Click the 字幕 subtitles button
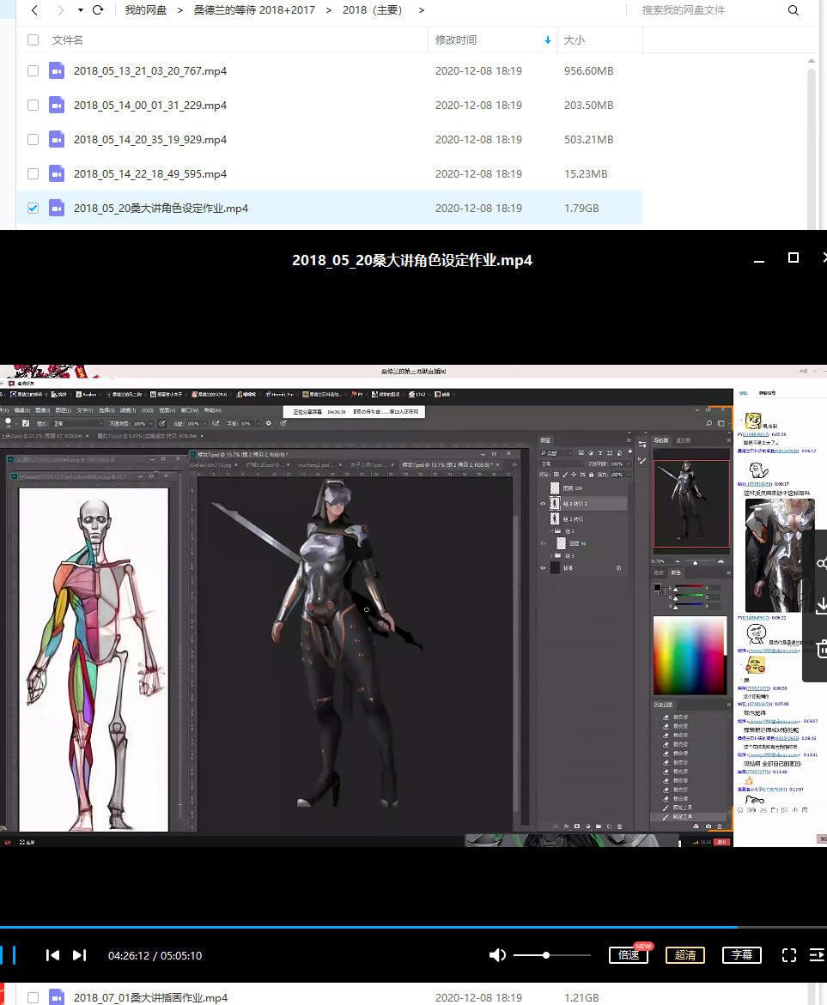 [x=742, y=955]
